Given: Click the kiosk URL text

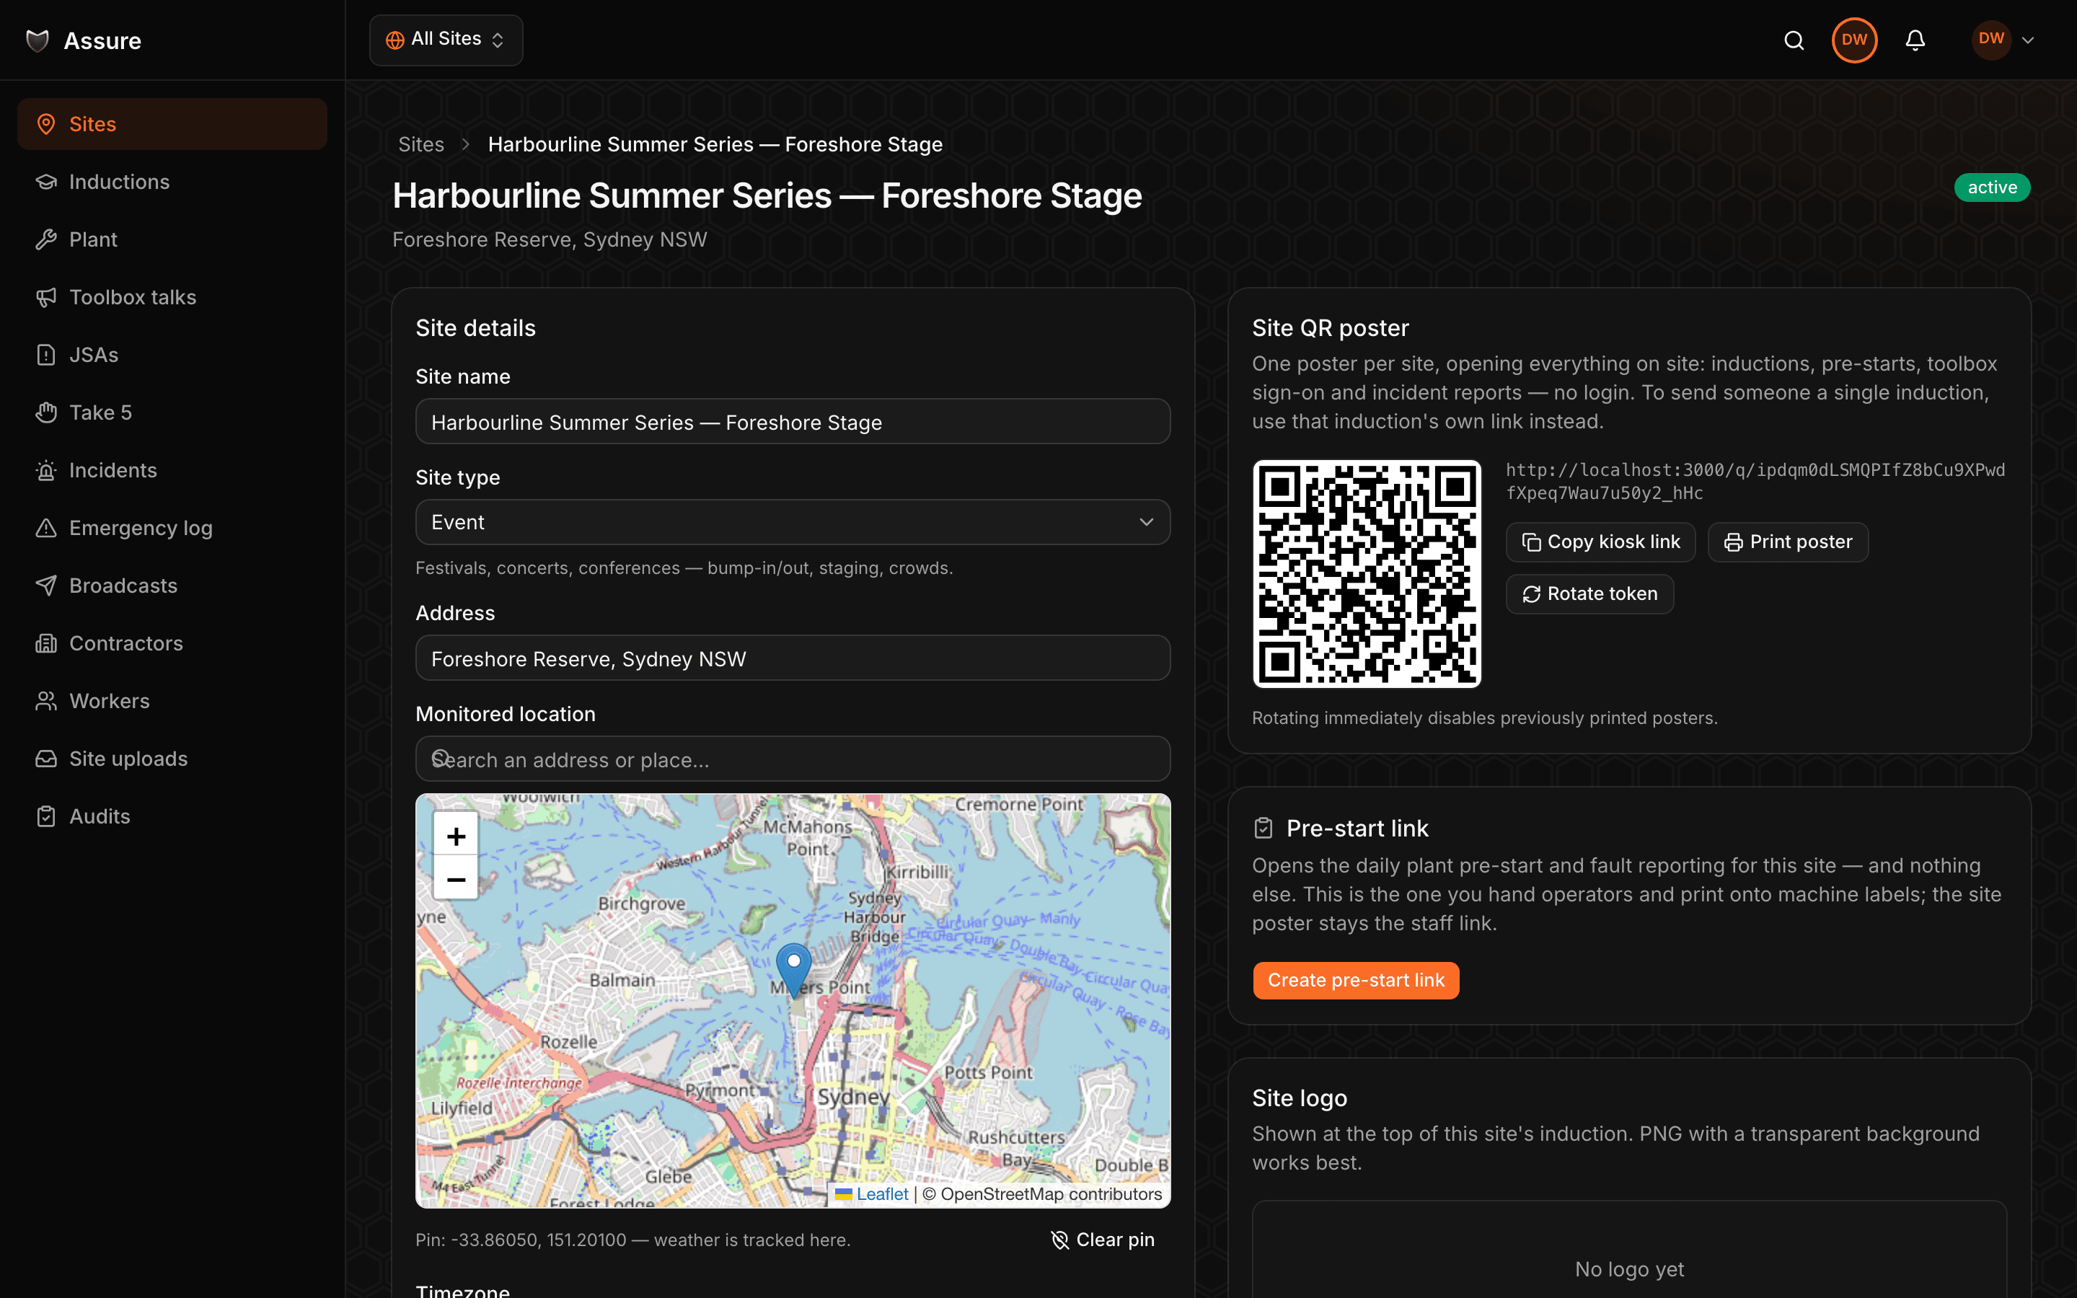Looking at the screenshot, I should pyautogui.click(x=1755, y=482).
